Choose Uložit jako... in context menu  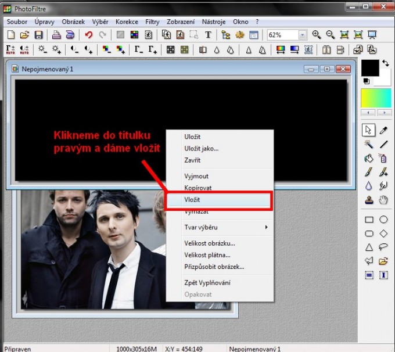coord(220,149)
